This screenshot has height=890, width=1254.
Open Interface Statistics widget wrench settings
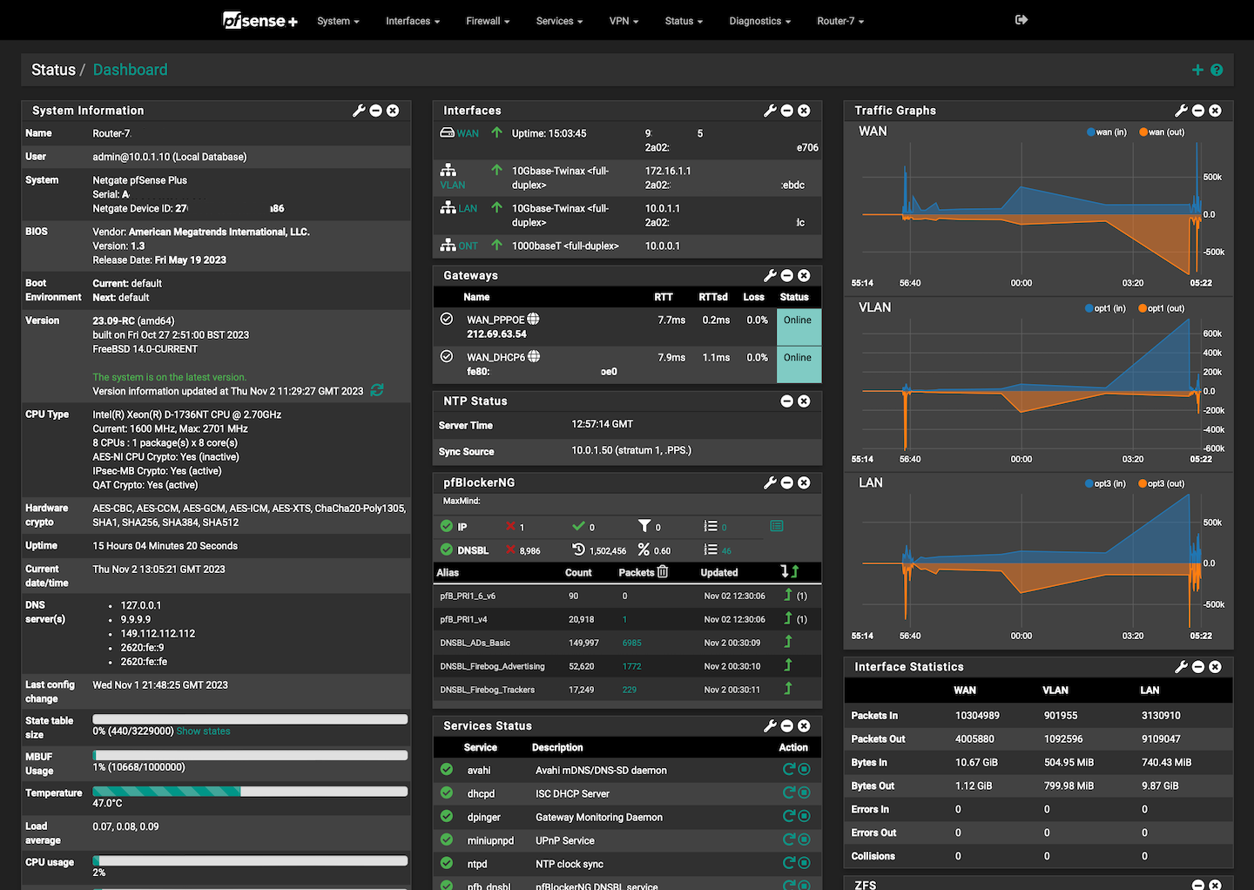pyautogui.click(x=1181, y=666)
